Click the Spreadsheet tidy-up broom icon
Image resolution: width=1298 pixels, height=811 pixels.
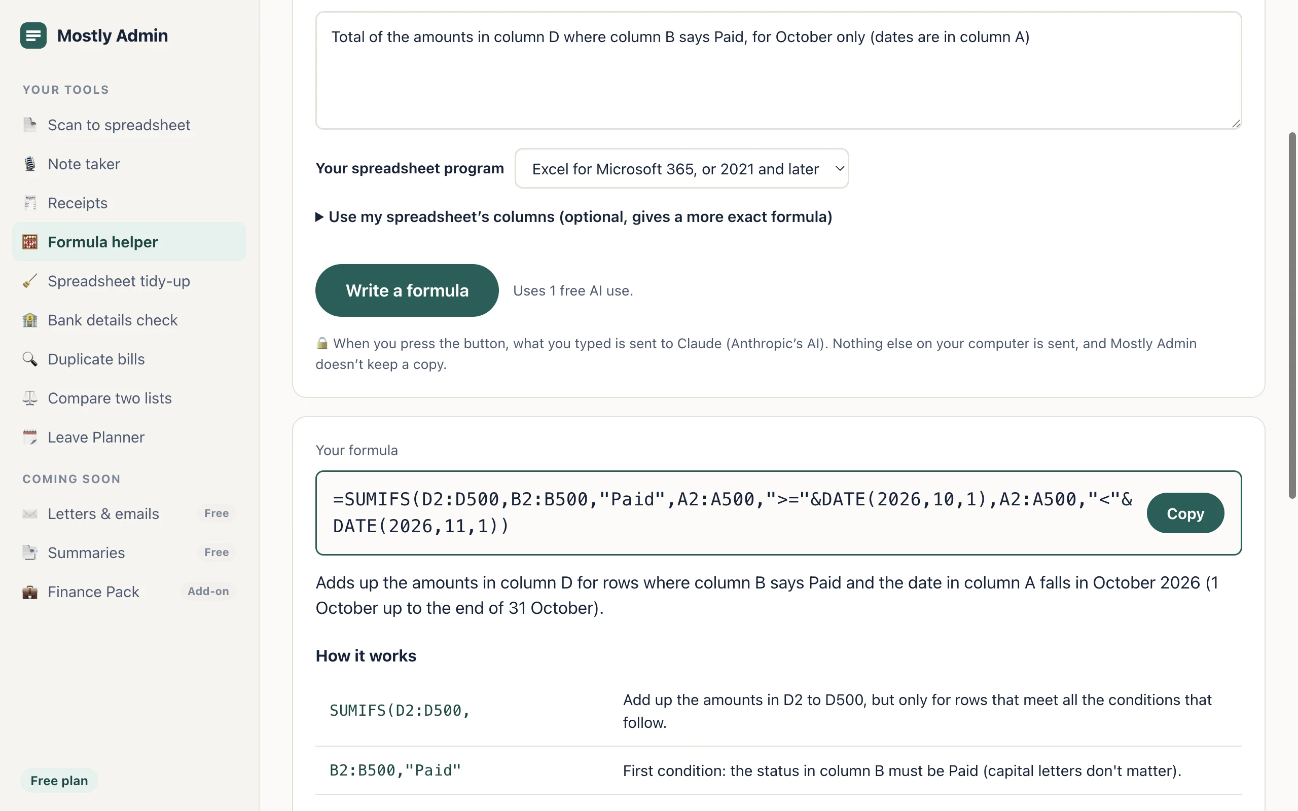(30, 281)
